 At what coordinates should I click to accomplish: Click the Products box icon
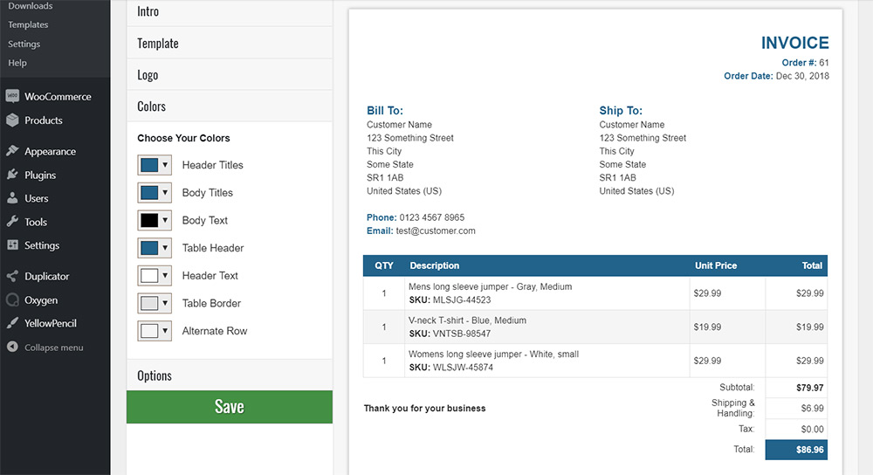[x=12, y=120]
